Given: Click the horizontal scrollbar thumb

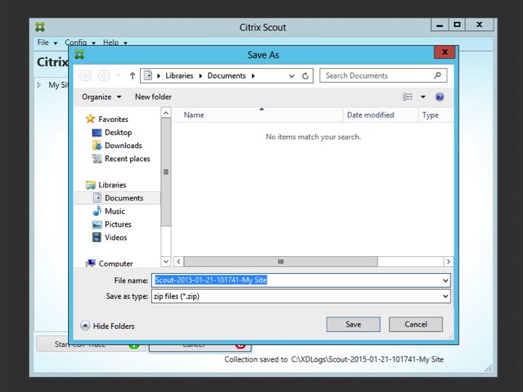Looking at the screenshot, I should coord(280,261).
